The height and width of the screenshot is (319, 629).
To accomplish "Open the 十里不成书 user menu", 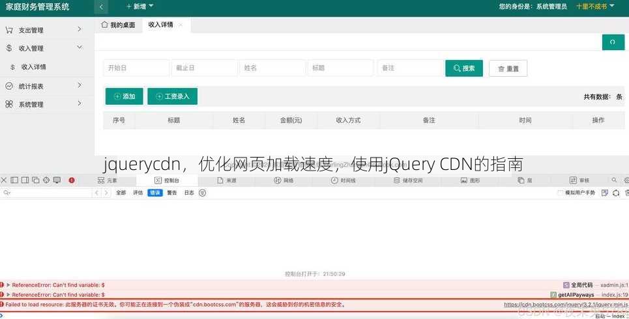I will [595, 7].
